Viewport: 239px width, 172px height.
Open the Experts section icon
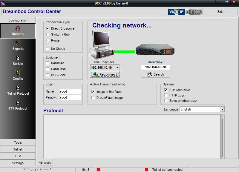coord(18,43)
